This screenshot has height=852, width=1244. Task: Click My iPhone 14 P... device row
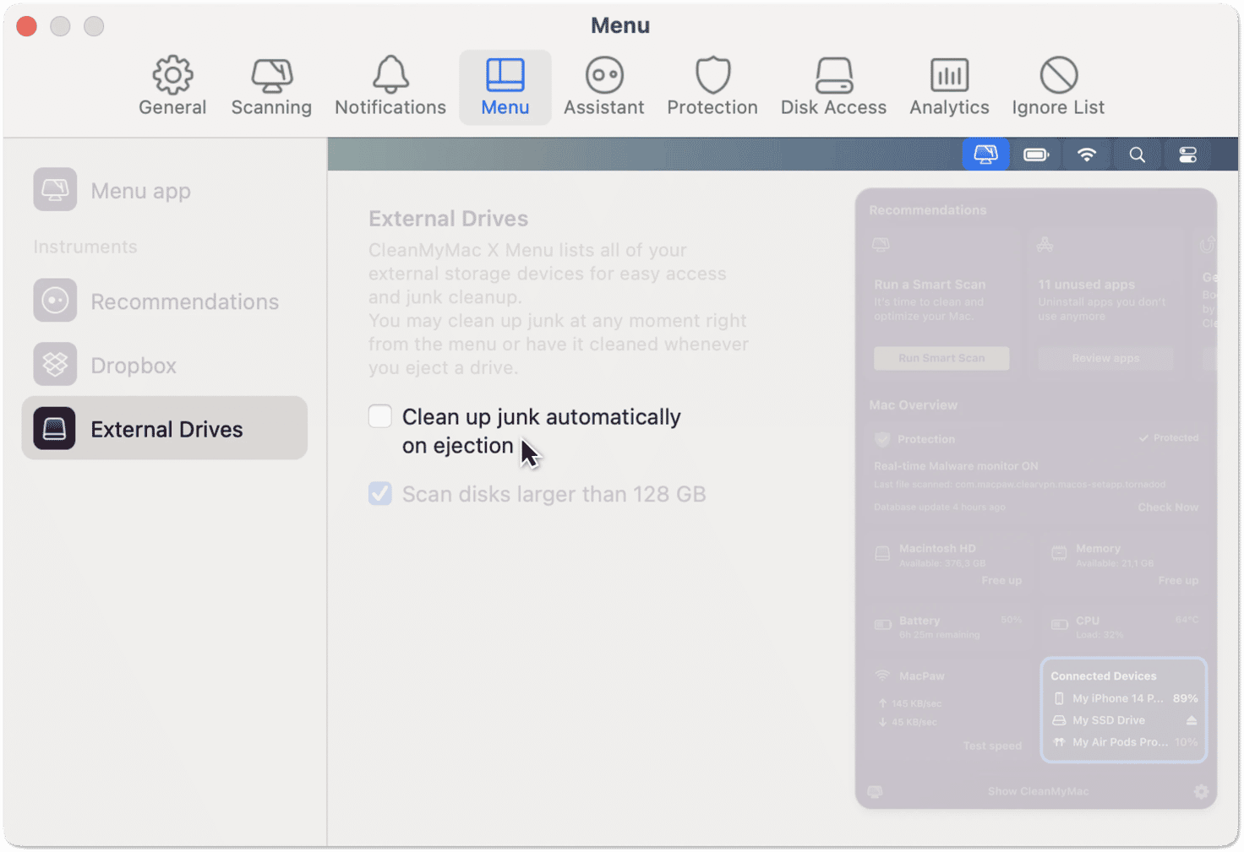1124,698
